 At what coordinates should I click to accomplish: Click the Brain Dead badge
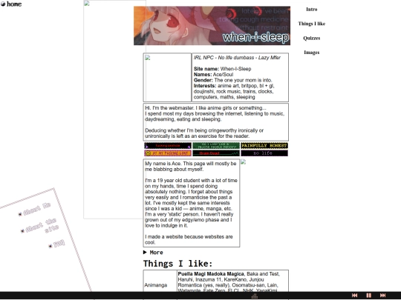[x=216, y=153]
